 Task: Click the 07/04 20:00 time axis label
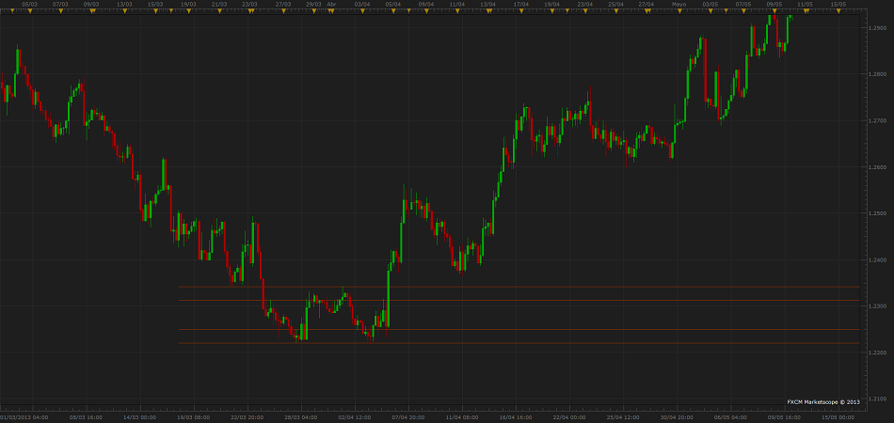click(407, 415)
